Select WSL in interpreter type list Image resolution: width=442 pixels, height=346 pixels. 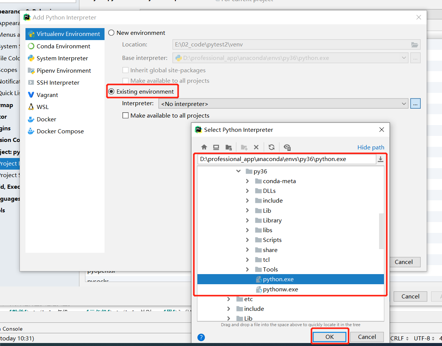65,107
